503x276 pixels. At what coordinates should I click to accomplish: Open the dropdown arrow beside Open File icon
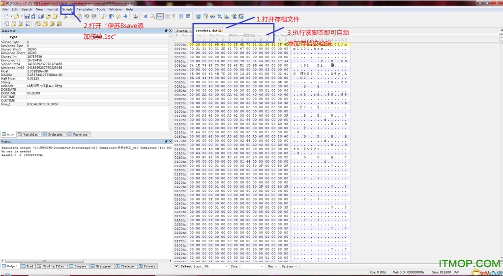click(22, 16)
